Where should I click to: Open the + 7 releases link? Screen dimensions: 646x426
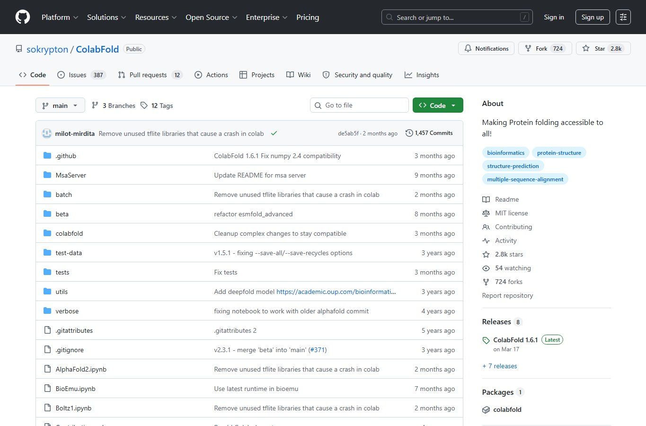499,366
